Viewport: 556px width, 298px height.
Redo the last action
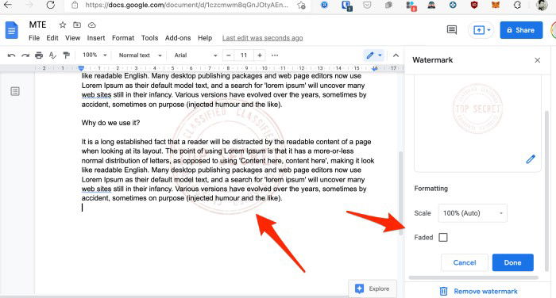tap(25, 55)
